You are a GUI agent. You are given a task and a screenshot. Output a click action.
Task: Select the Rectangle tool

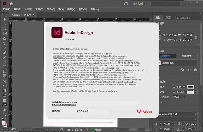(5, 67)
